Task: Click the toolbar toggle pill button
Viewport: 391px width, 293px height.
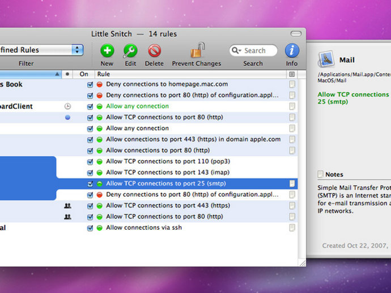Action: coord(296,33)
